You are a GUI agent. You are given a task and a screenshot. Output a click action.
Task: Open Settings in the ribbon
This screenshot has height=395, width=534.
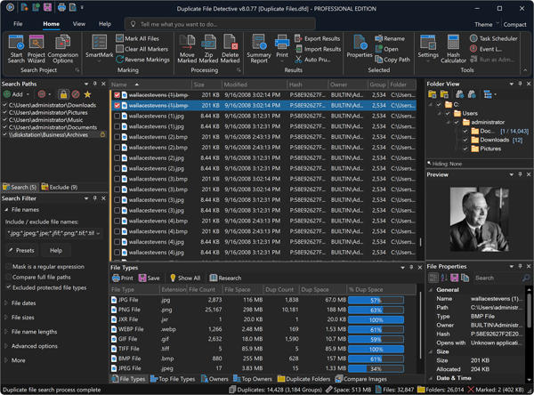[428, 50]
